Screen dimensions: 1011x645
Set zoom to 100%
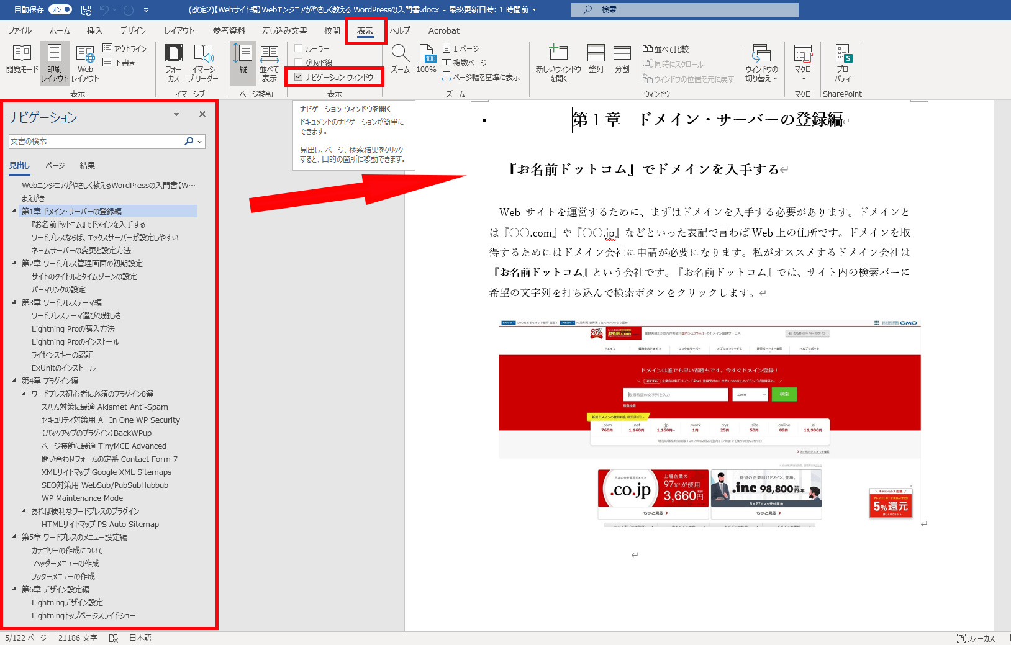pyautogui.click(x=427, y=60)
